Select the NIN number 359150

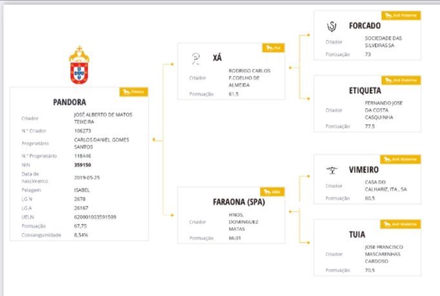point(83,165)
